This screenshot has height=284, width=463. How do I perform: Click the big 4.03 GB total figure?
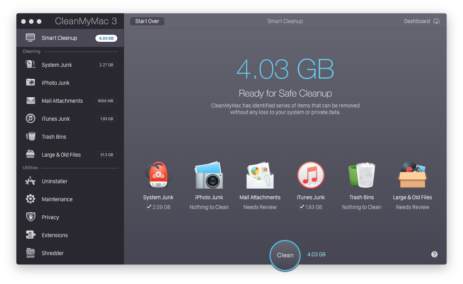click(x=285, y=69)
